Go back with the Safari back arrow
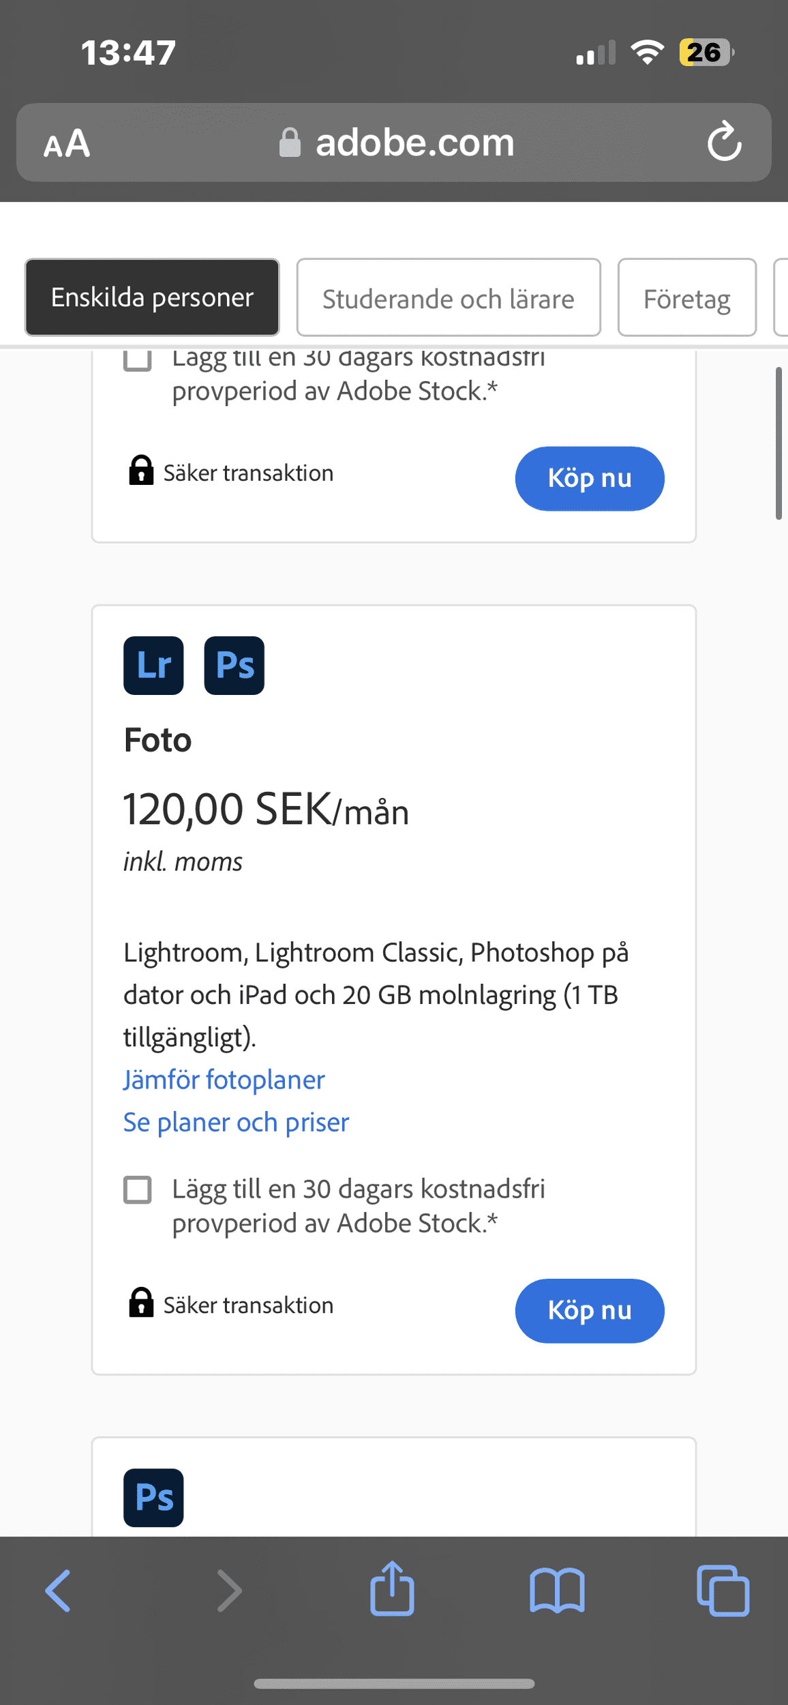The height and width of the screenshot is (1705, 788). click(58, 1590)
